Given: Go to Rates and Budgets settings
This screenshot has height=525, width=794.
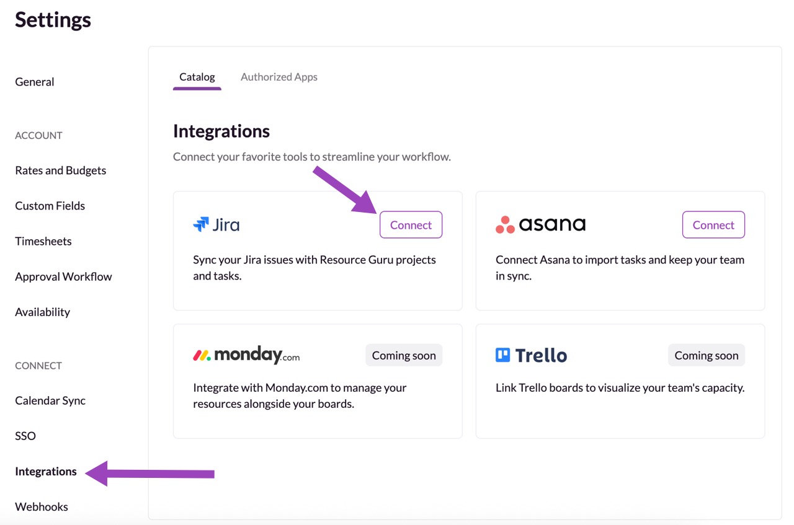Looking at the screenshot, I should [x=61, y=170].
